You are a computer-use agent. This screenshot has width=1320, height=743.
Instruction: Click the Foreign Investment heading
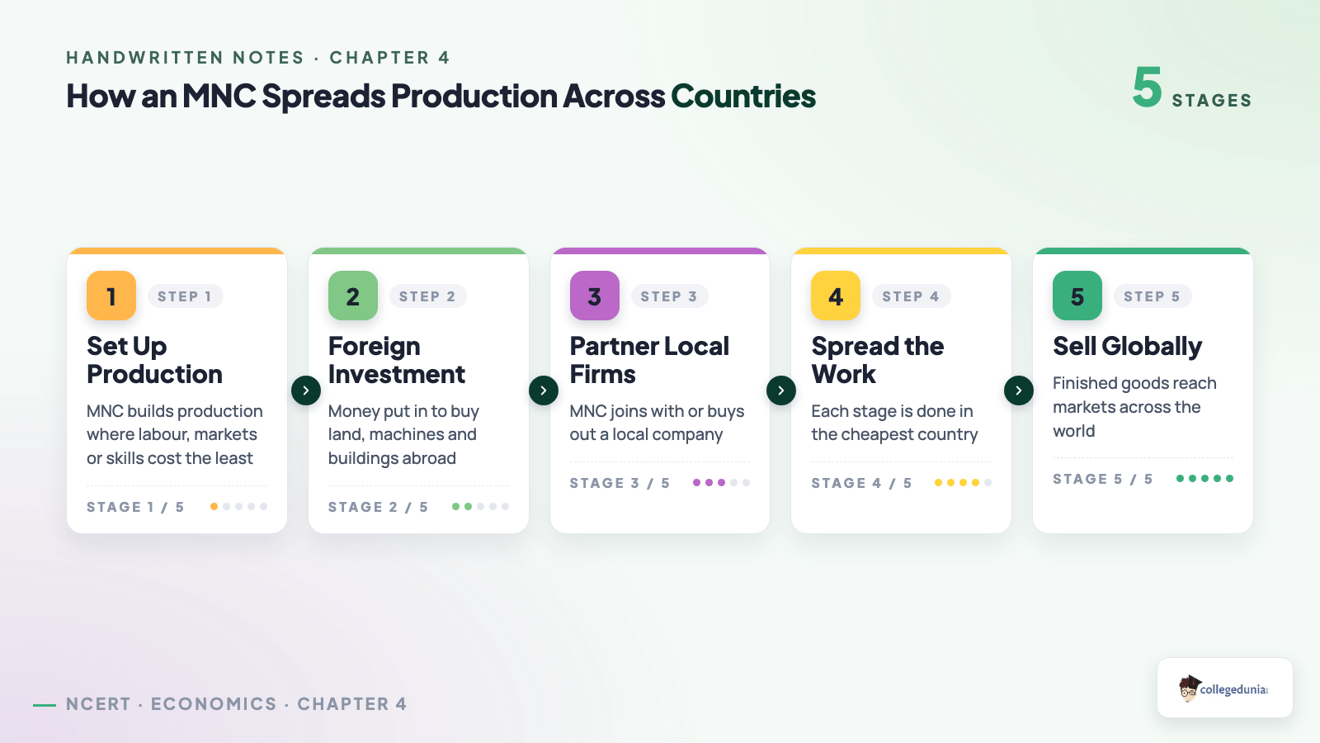point(396,360)
